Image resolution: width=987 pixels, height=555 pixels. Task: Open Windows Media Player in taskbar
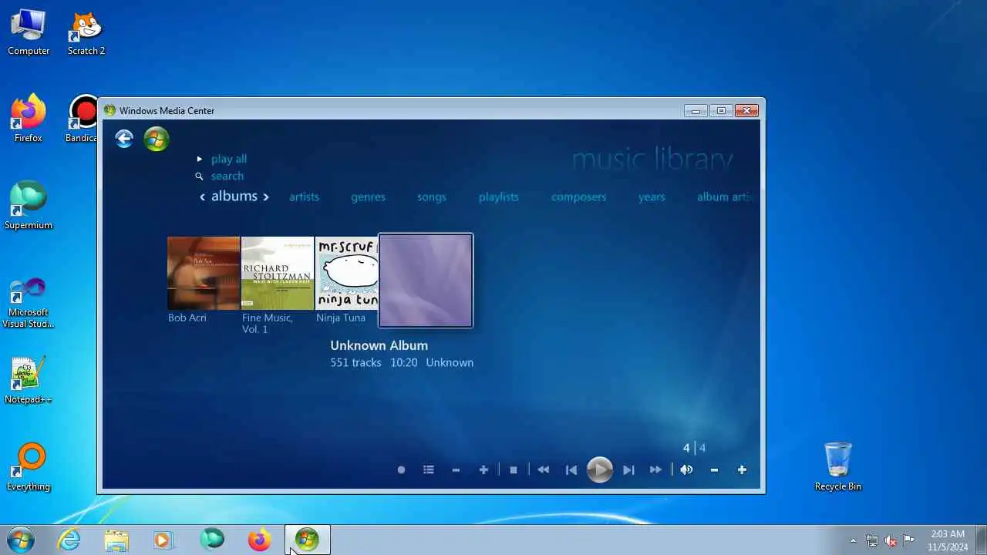click(163, 540)
